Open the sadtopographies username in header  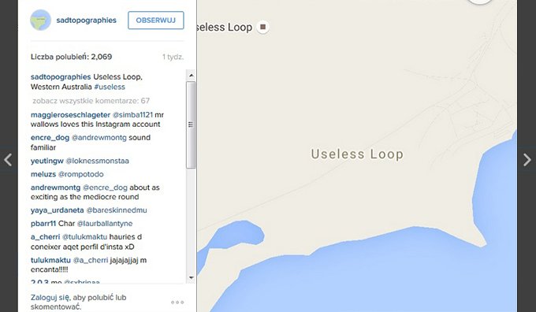coord(87,20)
